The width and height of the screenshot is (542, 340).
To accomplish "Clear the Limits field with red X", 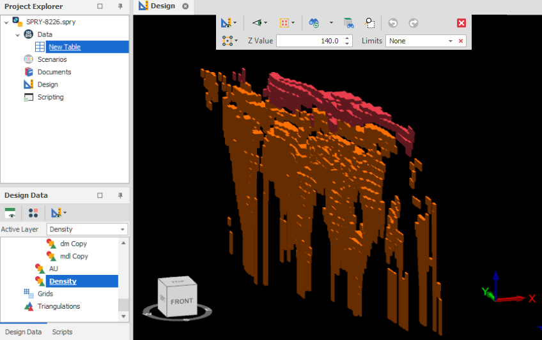I will pyautogui.click(x=461, y=41).
